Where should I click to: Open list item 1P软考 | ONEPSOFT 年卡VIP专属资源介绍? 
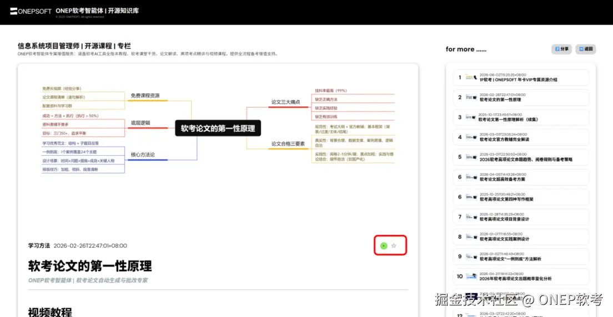point(521,77)
